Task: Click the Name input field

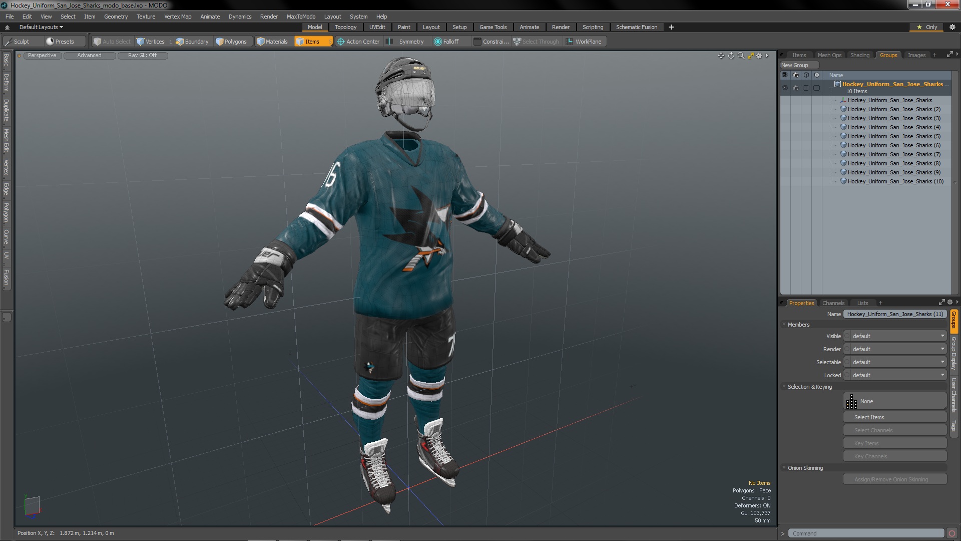Action: pyautogui.click(x=895, y=314)
